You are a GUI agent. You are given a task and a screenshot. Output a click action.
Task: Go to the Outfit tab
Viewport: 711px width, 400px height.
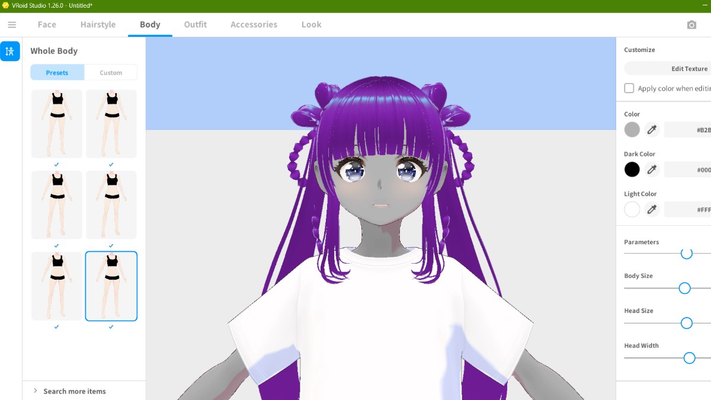click(195, 25)
